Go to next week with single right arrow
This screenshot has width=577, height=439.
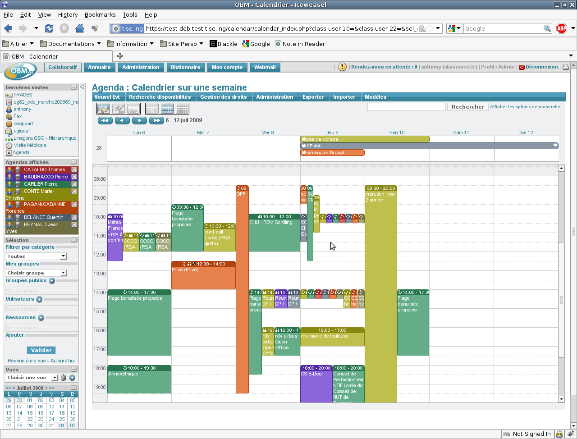click(x=140, y=120)
